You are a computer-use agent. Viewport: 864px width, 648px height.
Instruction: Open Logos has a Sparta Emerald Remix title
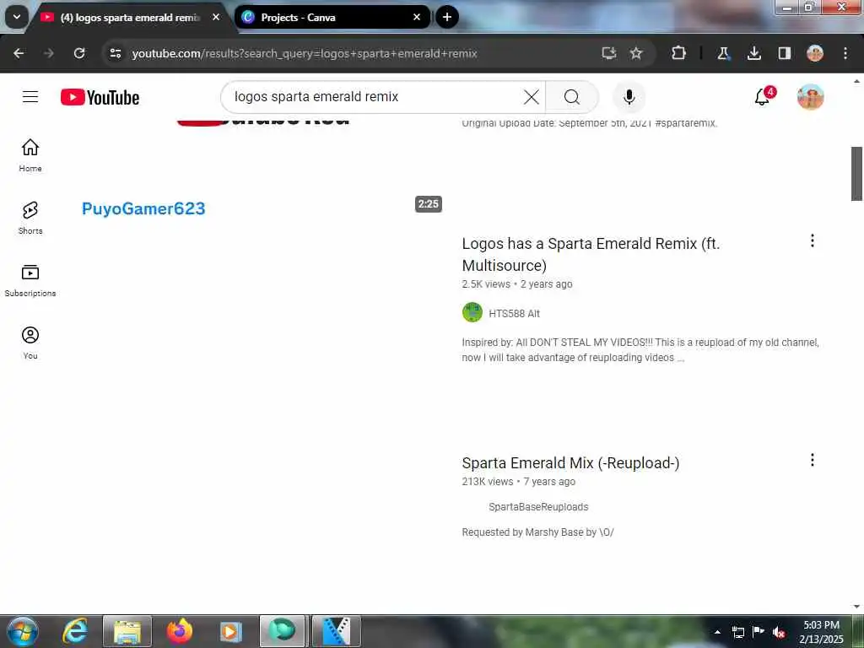point(591,254)
